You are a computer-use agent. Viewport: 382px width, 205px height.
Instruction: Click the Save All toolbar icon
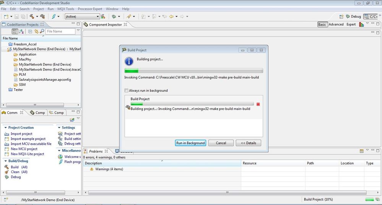point(23,16)
